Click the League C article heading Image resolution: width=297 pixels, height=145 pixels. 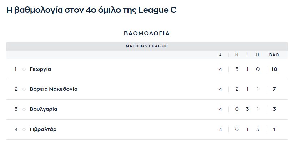[91, 10]
